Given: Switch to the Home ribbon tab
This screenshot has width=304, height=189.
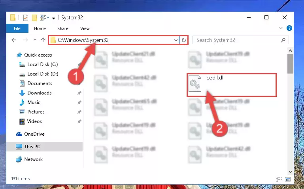Looking at the screenshot, I should coord(40,28).
